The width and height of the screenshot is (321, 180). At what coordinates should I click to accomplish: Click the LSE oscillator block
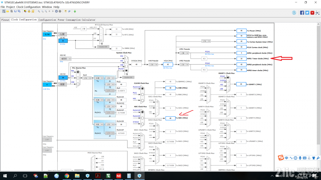click(62, 34)
